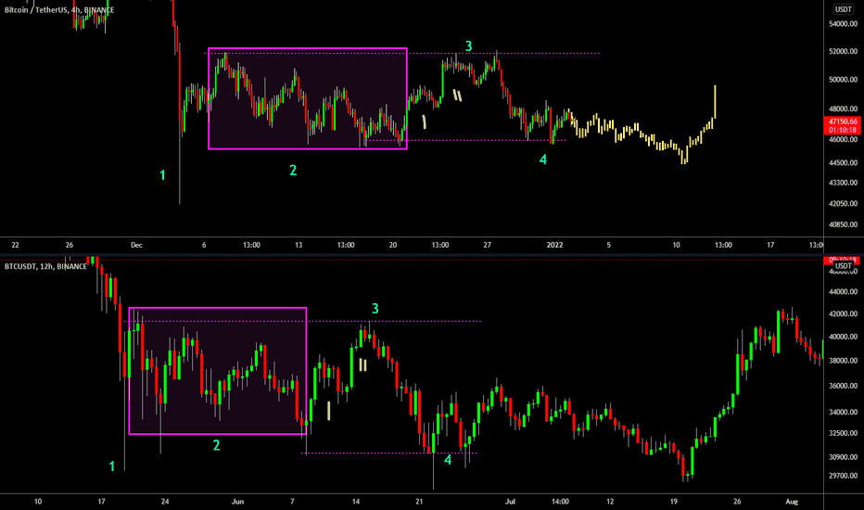Click the 38000.00 price label on the bottom chart
The height and width of the screenshot is (510, 864).
843,361
